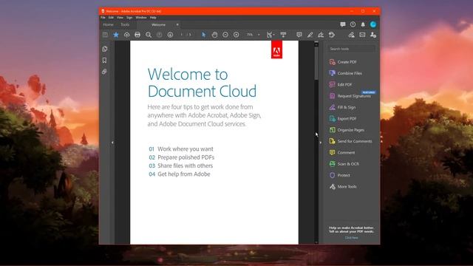Click the Zoom out minus icon
Screen dimensions: 473x266
225,35
